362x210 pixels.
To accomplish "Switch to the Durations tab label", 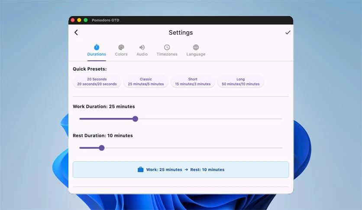I will (x=97, y=54).
